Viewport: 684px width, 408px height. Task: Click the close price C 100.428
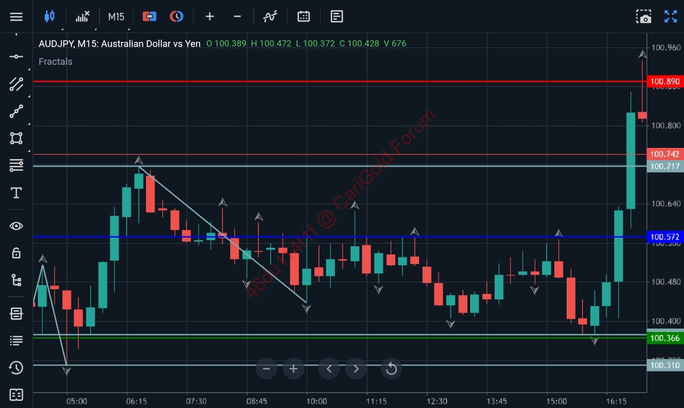click(359, 43)
